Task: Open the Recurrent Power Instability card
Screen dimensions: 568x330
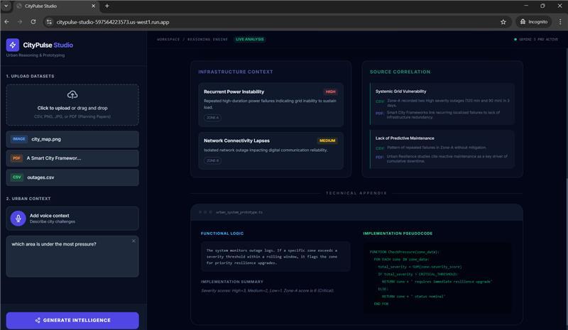Action: (271, 105)
